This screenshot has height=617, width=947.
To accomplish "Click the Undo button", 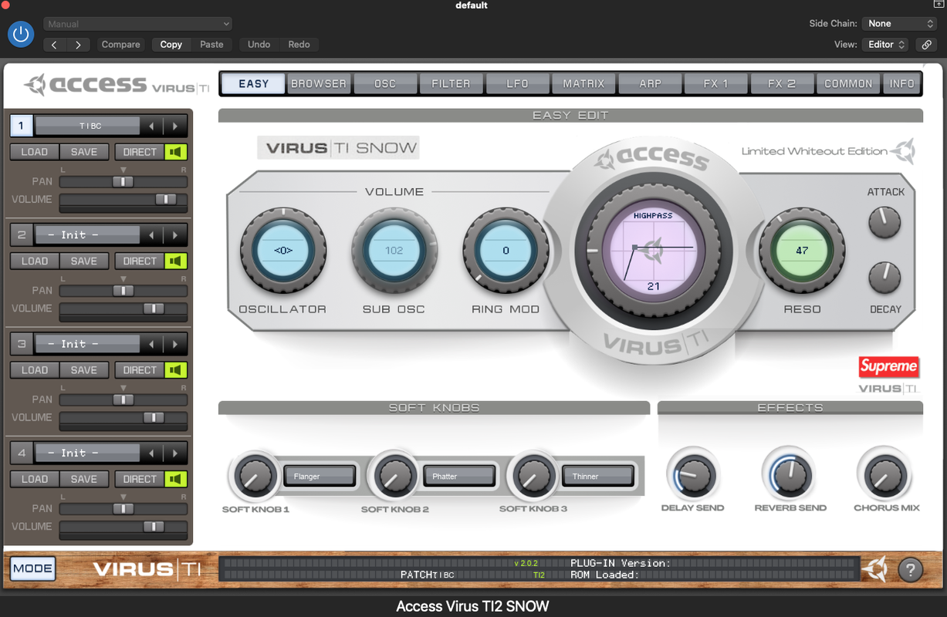I will tap(259, 45).
